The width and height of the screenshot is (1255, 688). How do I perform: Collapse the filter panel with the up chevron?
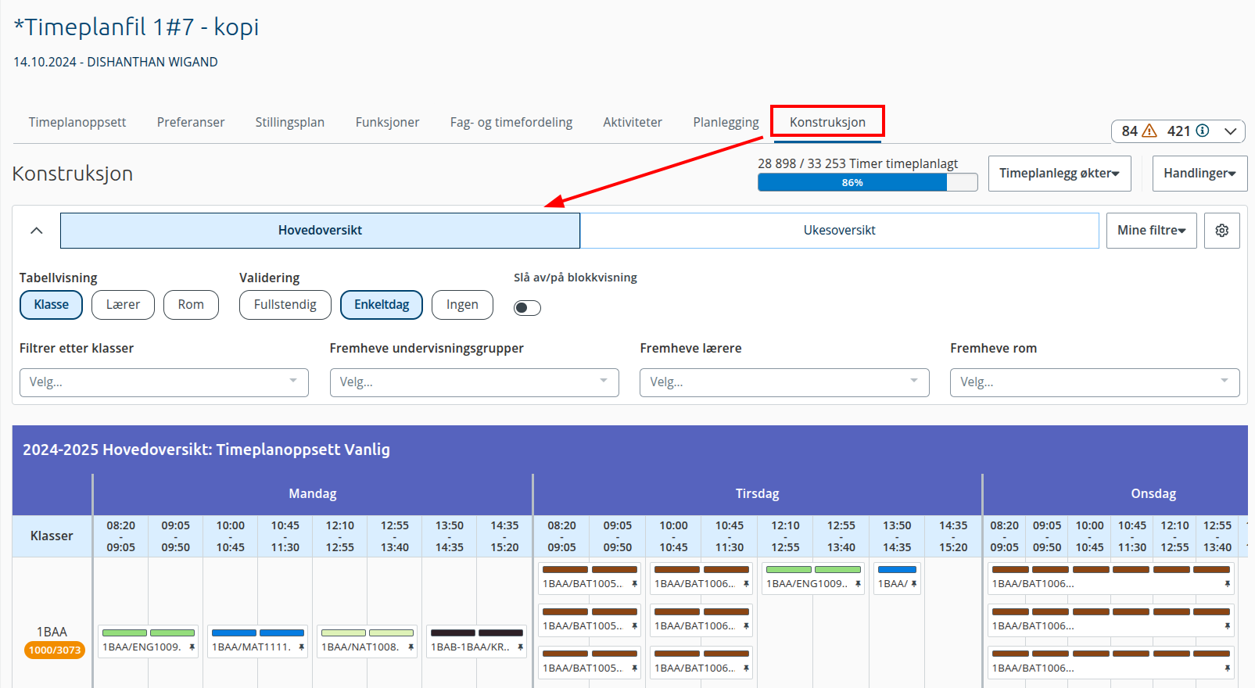36,231
